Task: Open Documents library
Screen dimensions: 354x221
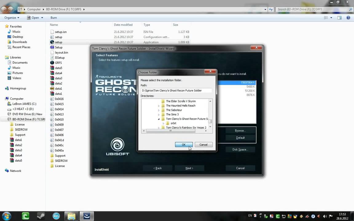Action: click(x=20, y=63)
